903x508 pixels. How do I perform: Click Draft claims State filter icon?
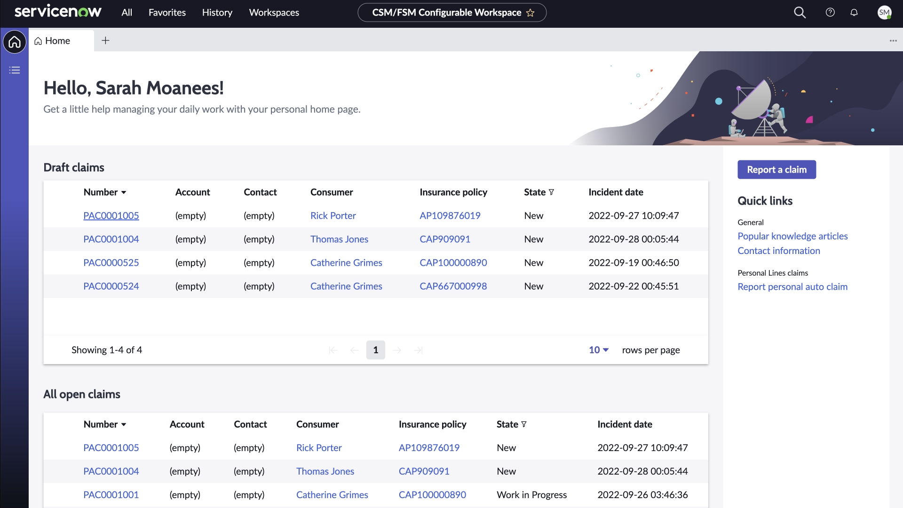point(552,192)
